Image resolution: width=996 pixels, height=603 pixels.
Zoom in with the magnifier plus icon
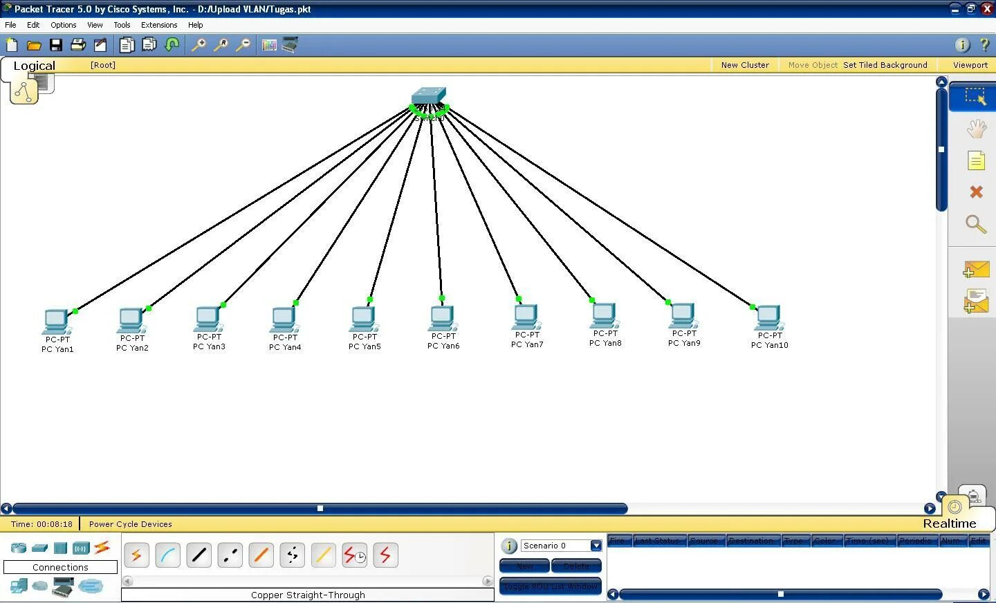tap(199, 45)
